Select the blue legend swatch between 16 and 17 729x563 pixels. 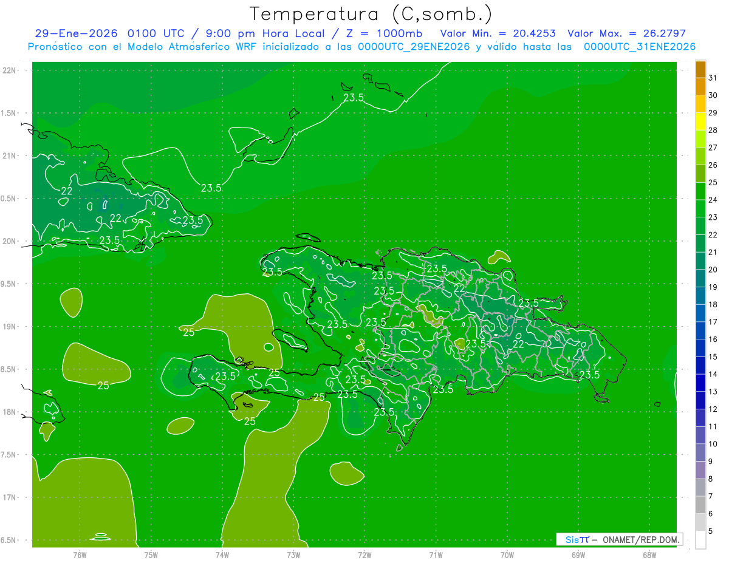pos(700,330)
